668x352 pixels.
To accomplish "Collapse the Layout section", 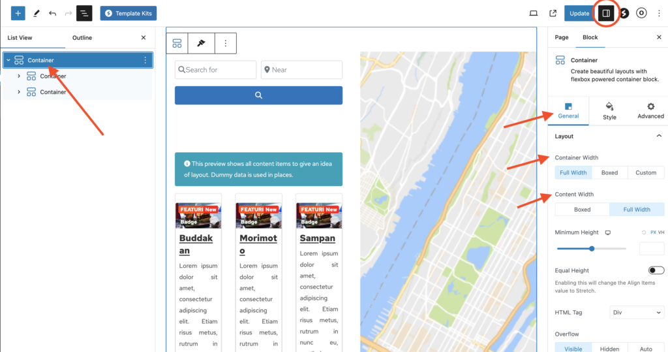I will 658,136.
